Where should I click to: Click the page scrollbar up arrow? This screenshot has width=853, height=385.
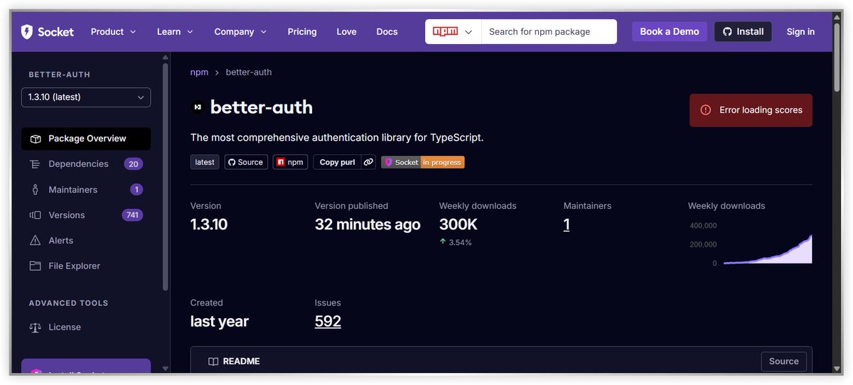click(x=837, y=17)
